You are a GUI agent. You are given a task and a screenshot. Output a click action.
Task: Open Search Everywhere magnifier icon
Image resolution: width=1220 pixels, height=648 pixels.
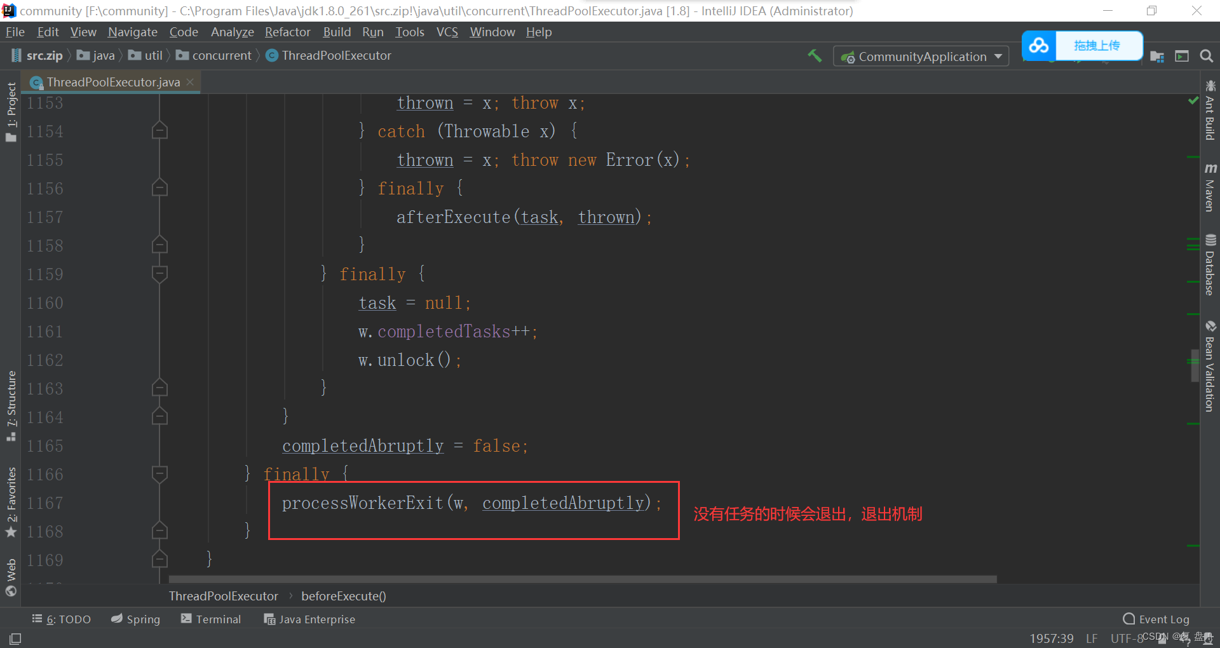pyautogui.click(x=1206, y=57)
